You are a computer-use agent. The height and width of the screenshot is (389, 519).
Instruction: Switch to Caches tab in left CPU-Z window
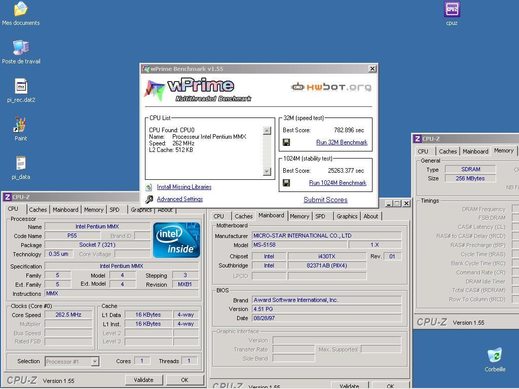point(38,209)
